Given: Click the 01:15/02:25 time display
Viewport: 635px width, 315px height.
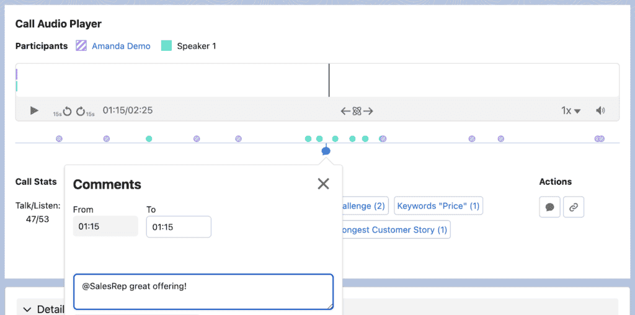Looking at the screenshot, I should tap(128, 110).
